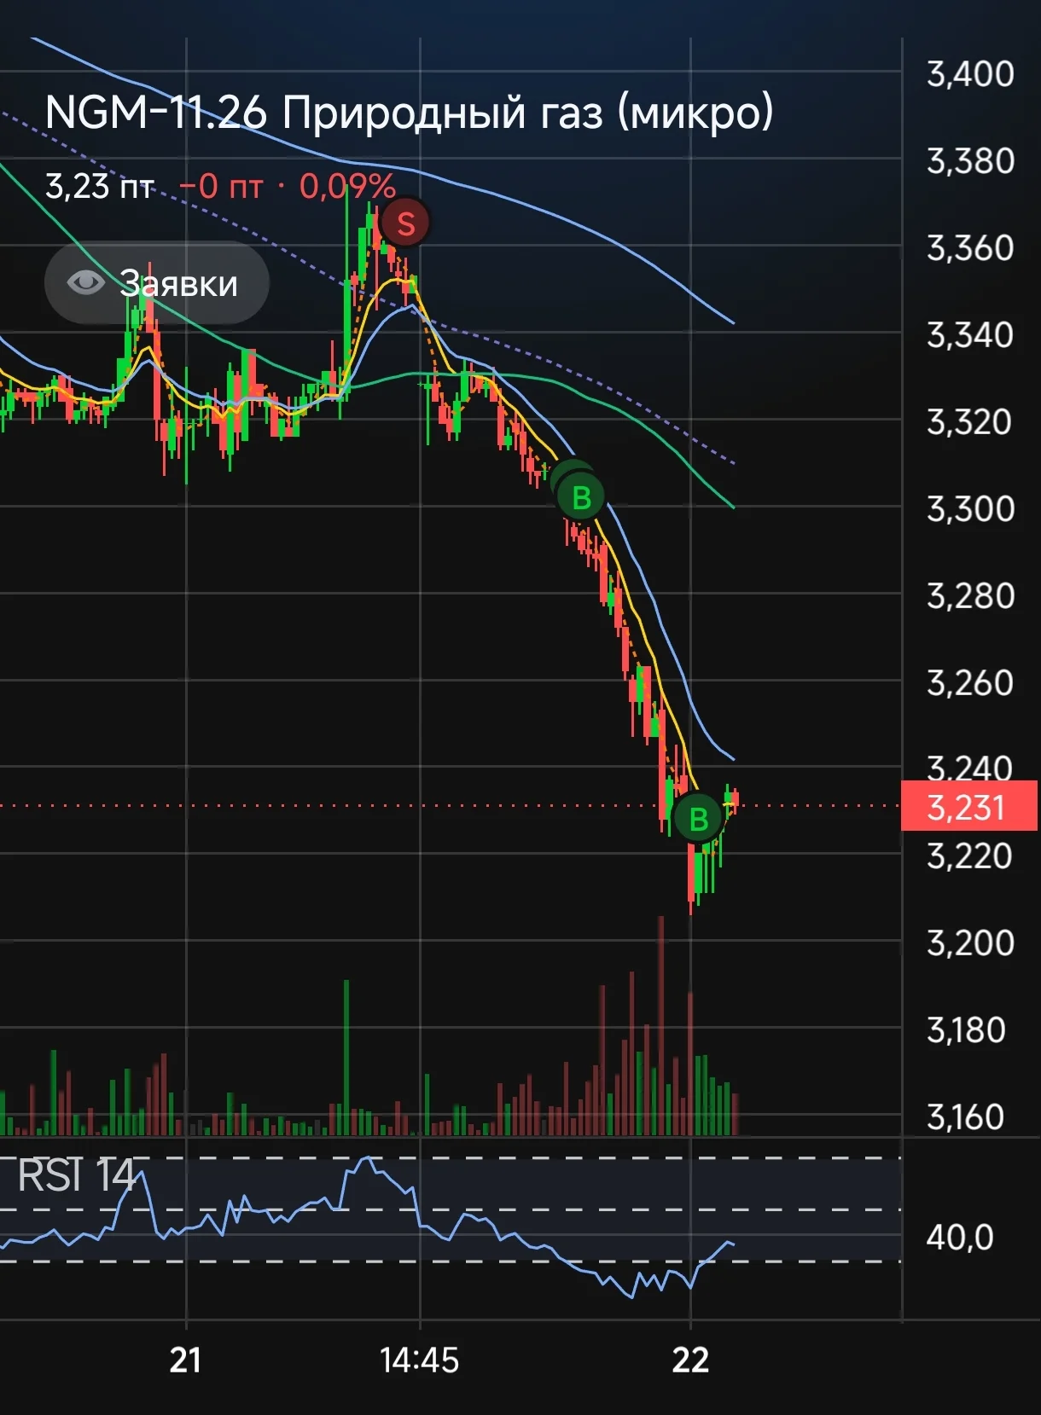
Task: Open the NGM-11.26 Природный газ (микро) title
Action: [x=410, y=112]
